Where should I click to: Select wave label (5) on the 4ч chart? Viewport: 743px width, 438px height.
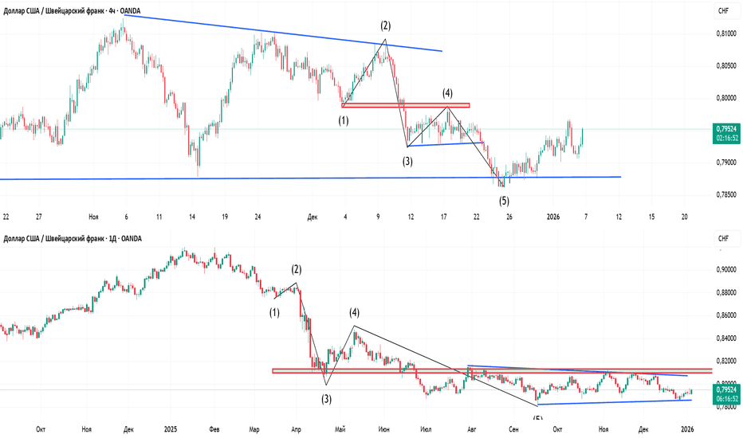[504, 201]
